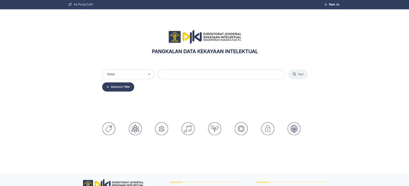Click the DJKI logo above the page title

coord(204,37)
